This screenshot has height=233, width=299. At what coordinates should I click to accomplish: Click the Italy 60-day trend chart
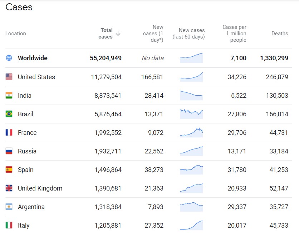coord(191,225)
